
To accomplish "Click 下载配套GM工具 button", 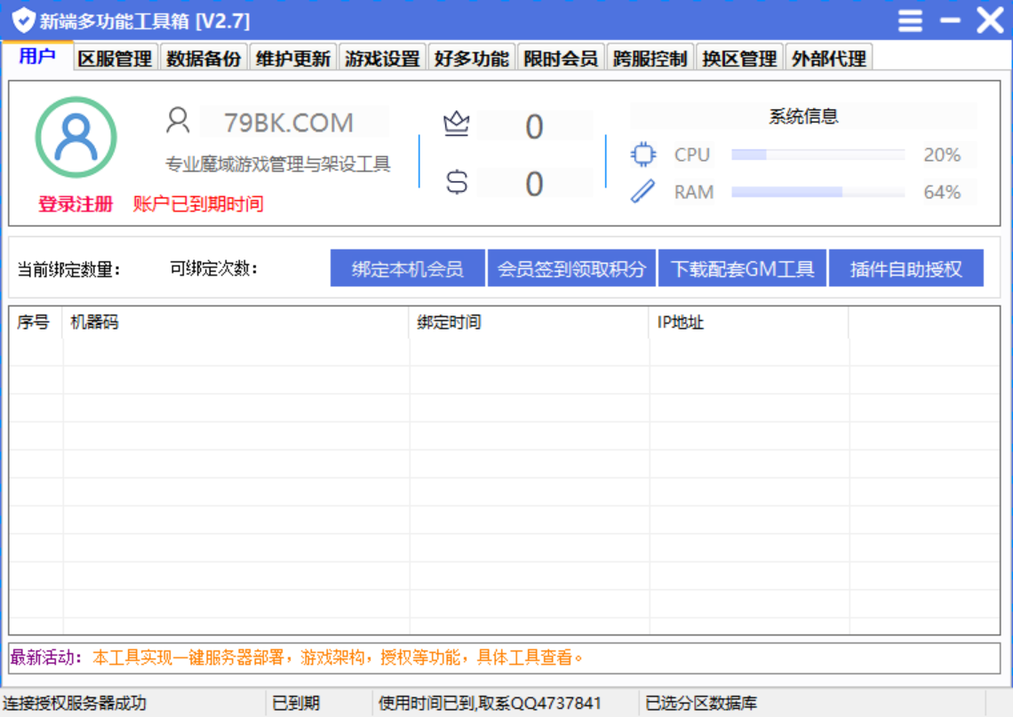I will click(742, 268).
